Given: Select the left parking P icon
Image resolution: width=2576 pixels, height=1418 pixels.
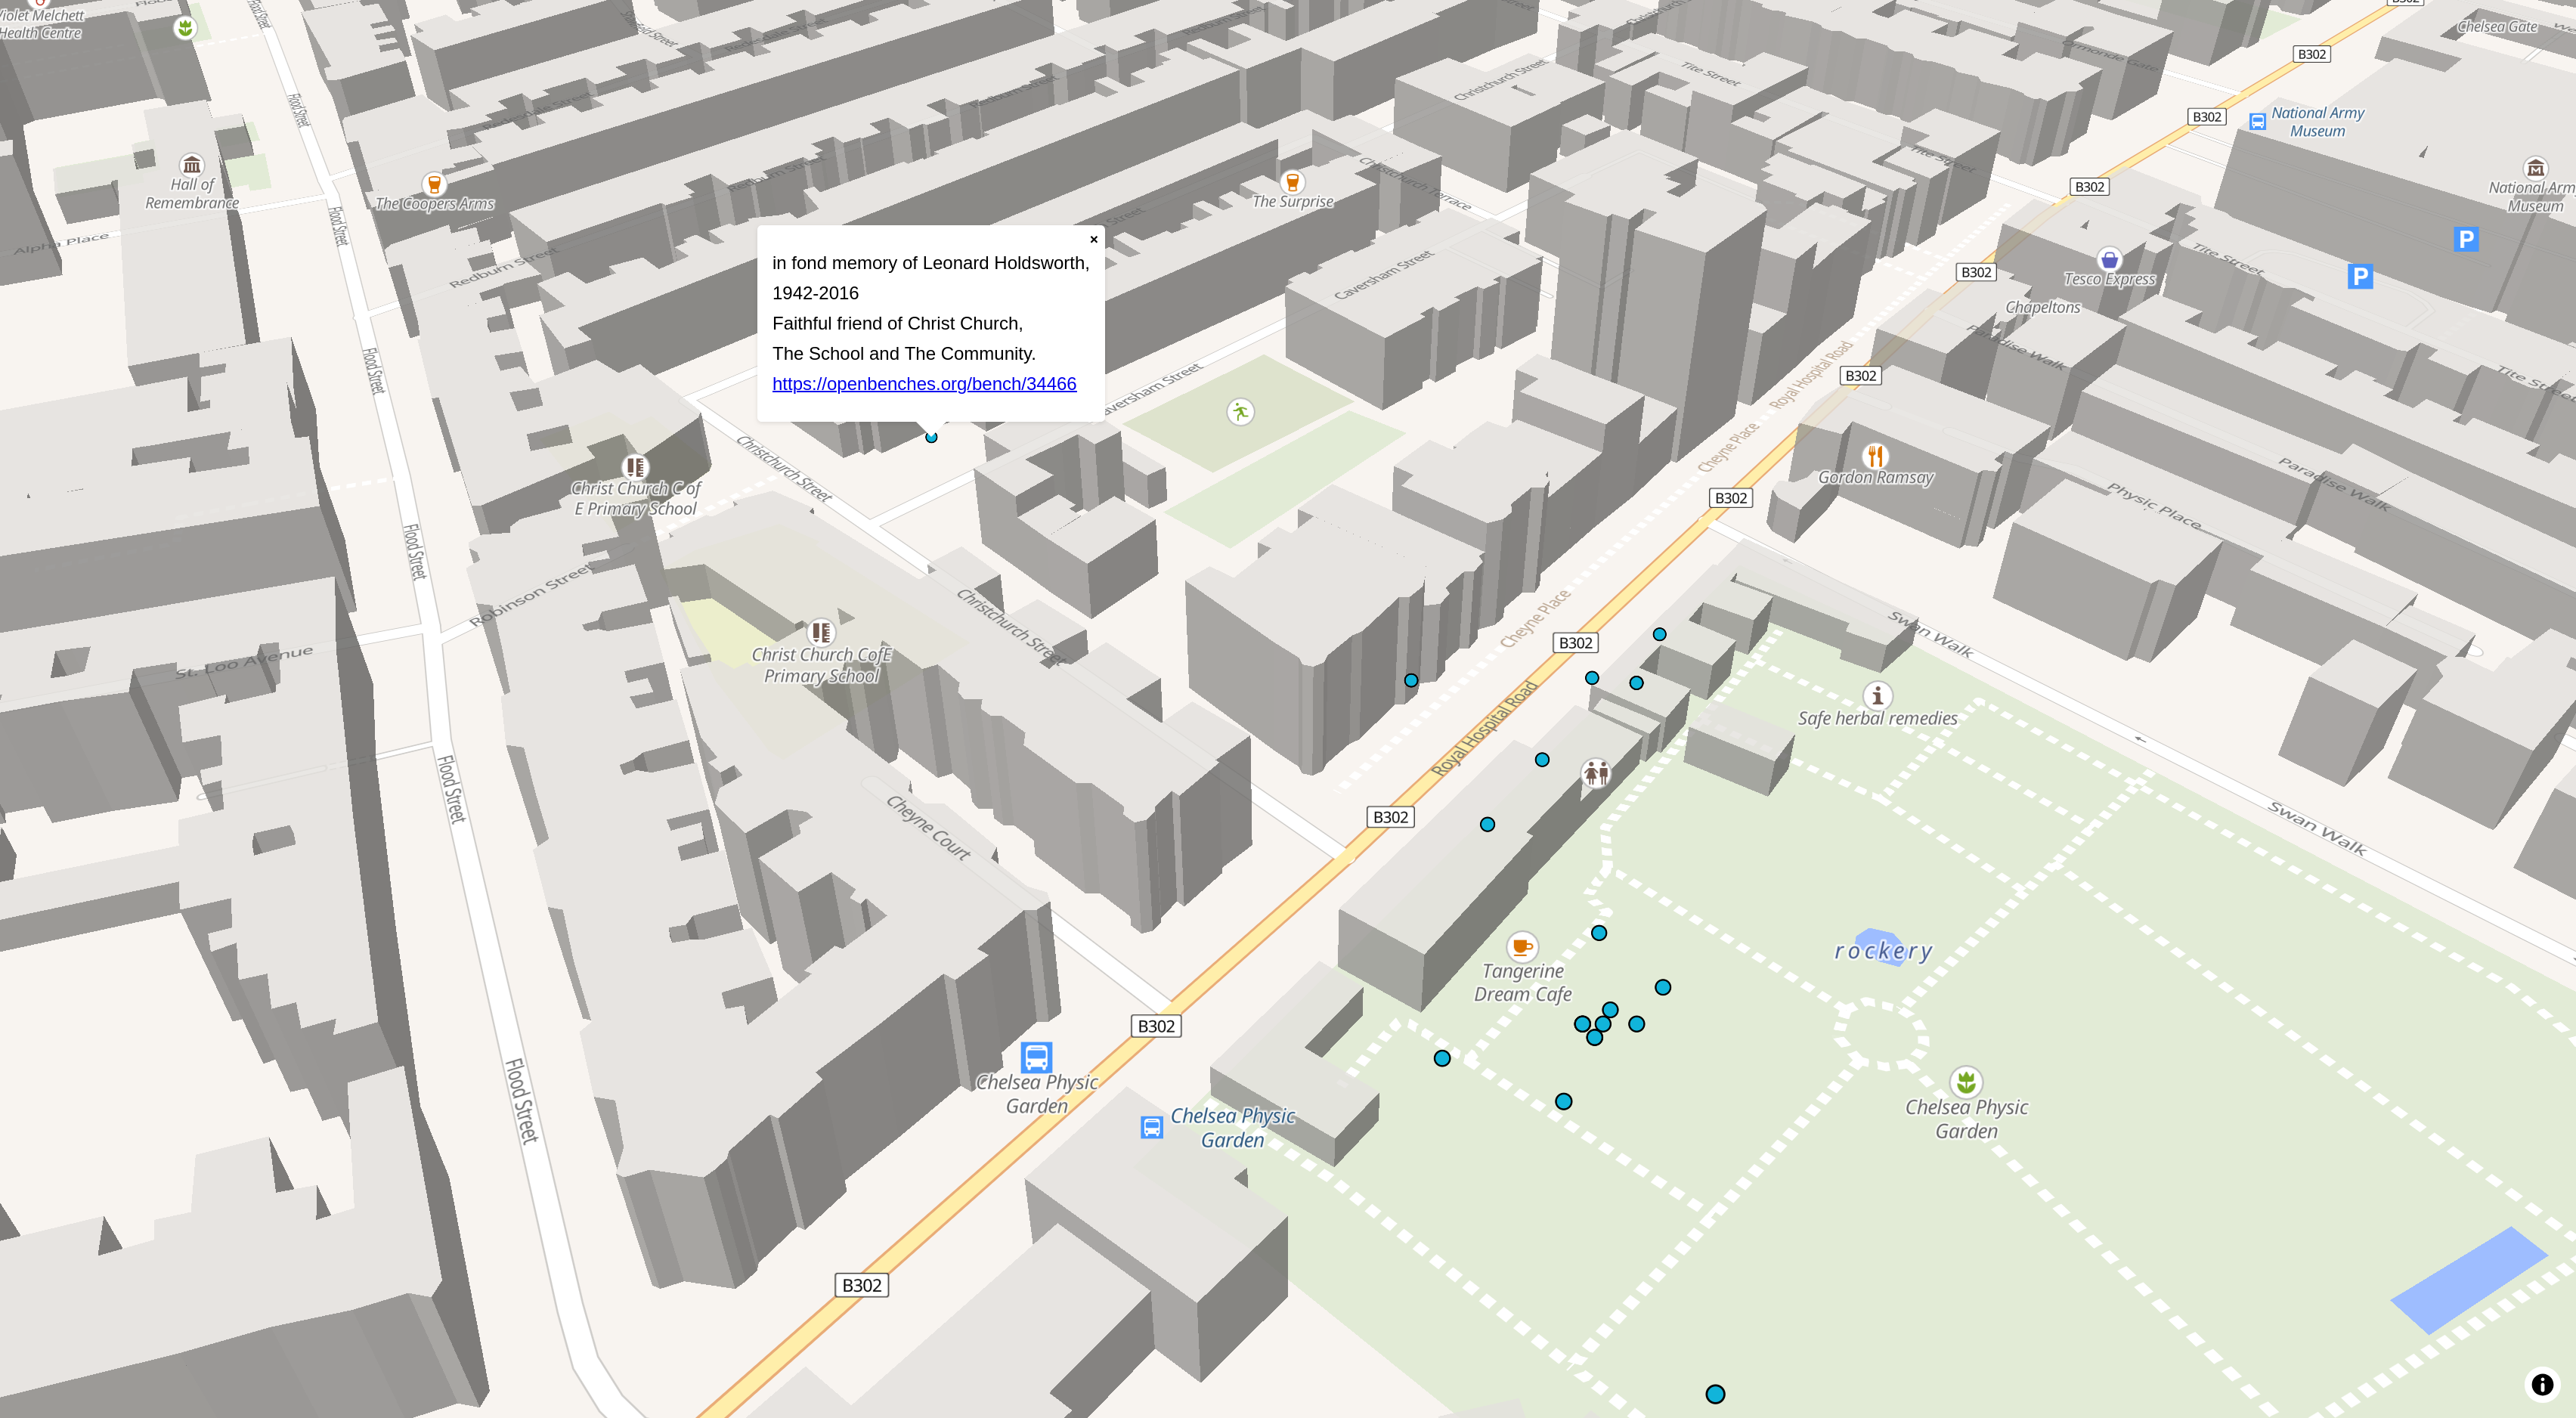Looking at the screenshot, I should 2360,277.
